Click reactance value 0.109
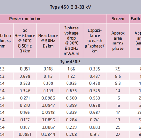 [48, 83]
